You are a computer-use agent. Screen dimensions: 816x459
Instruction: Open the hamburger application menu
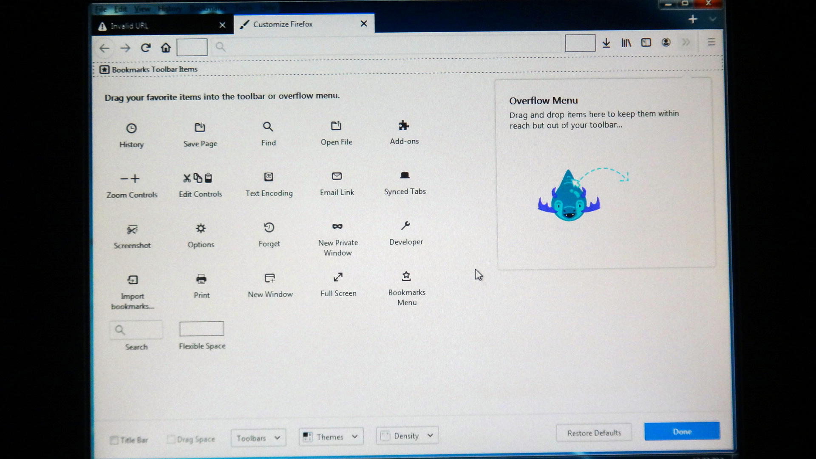click(711, 42)
